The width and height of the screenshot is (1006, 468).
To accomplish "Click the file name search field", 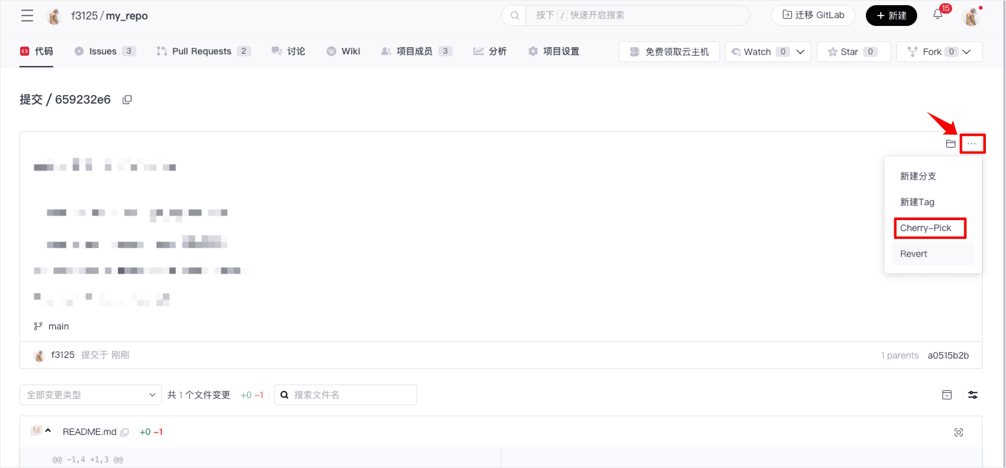I will [x=352, y=395].
